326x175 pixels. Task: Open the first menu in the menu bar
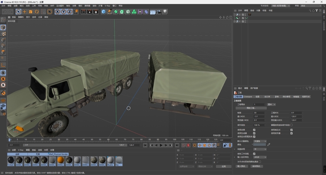(3, 6)
